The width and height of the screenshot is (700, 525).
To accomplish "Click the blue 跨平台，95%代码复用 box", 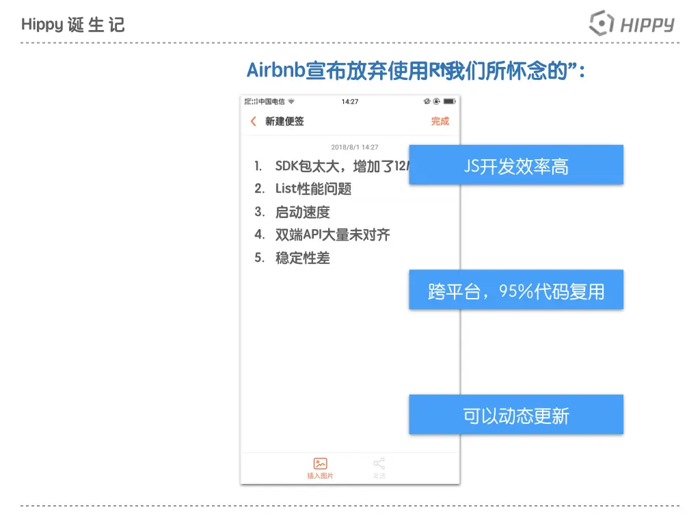I will pos(516,289).
